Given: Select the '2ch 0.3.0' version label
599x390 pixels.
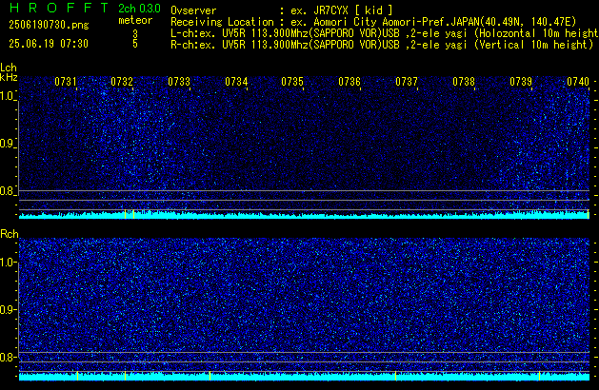Looking at the screenshot, I should pos(139,9).
